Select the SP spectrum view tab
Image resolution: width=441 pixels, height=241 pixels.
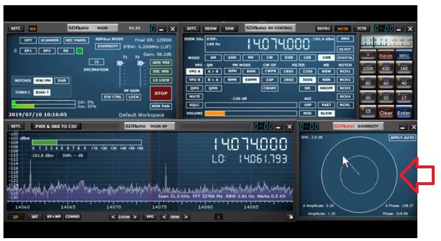[x=16, y=217]
